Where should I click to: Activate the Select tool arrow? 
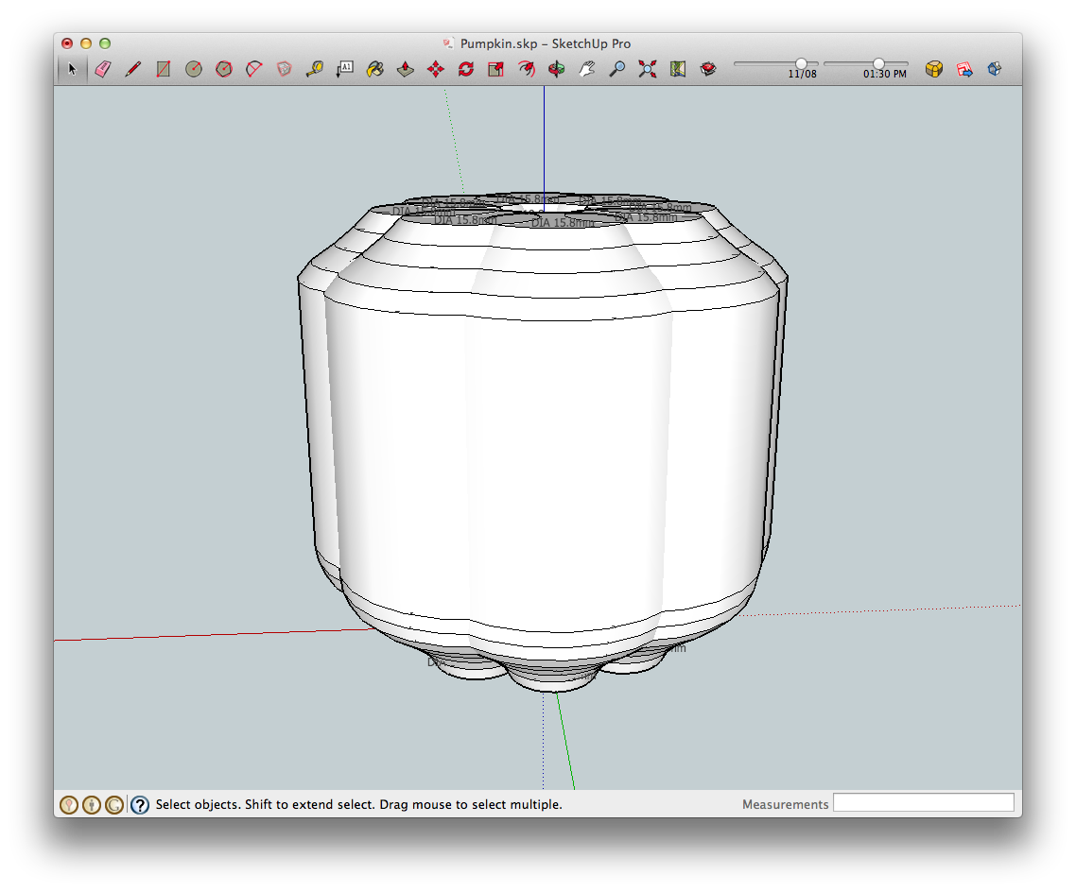coord(72,68)
